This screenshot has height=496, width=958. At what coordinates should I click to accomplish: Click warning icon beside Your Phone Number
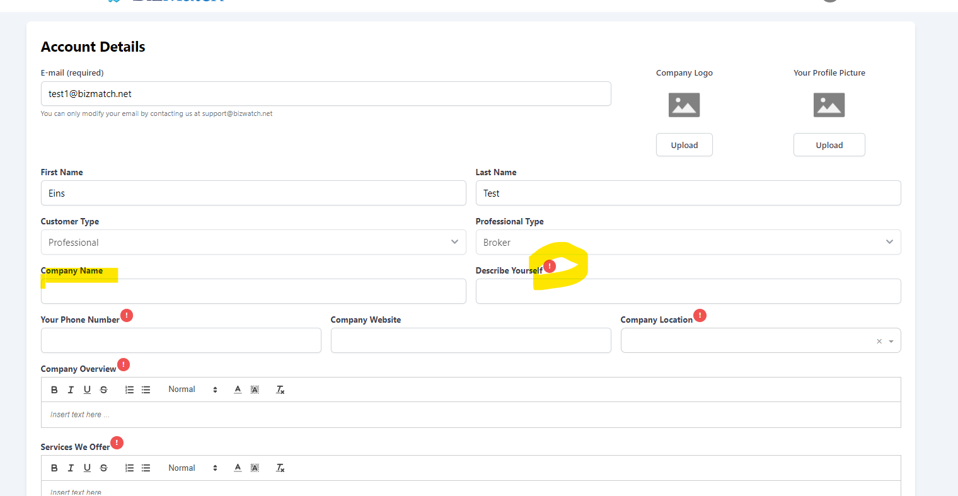(127, 315)
